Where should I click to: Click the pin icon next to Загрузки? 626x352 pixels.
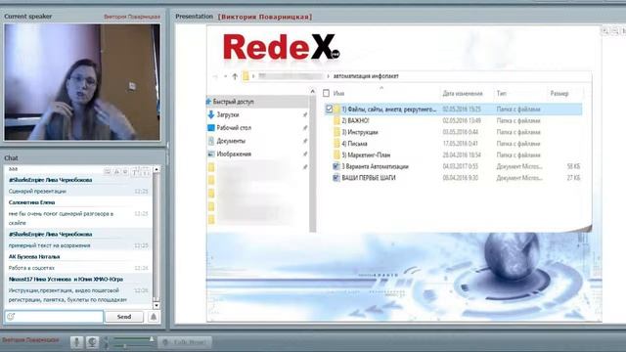coord(305,115)
